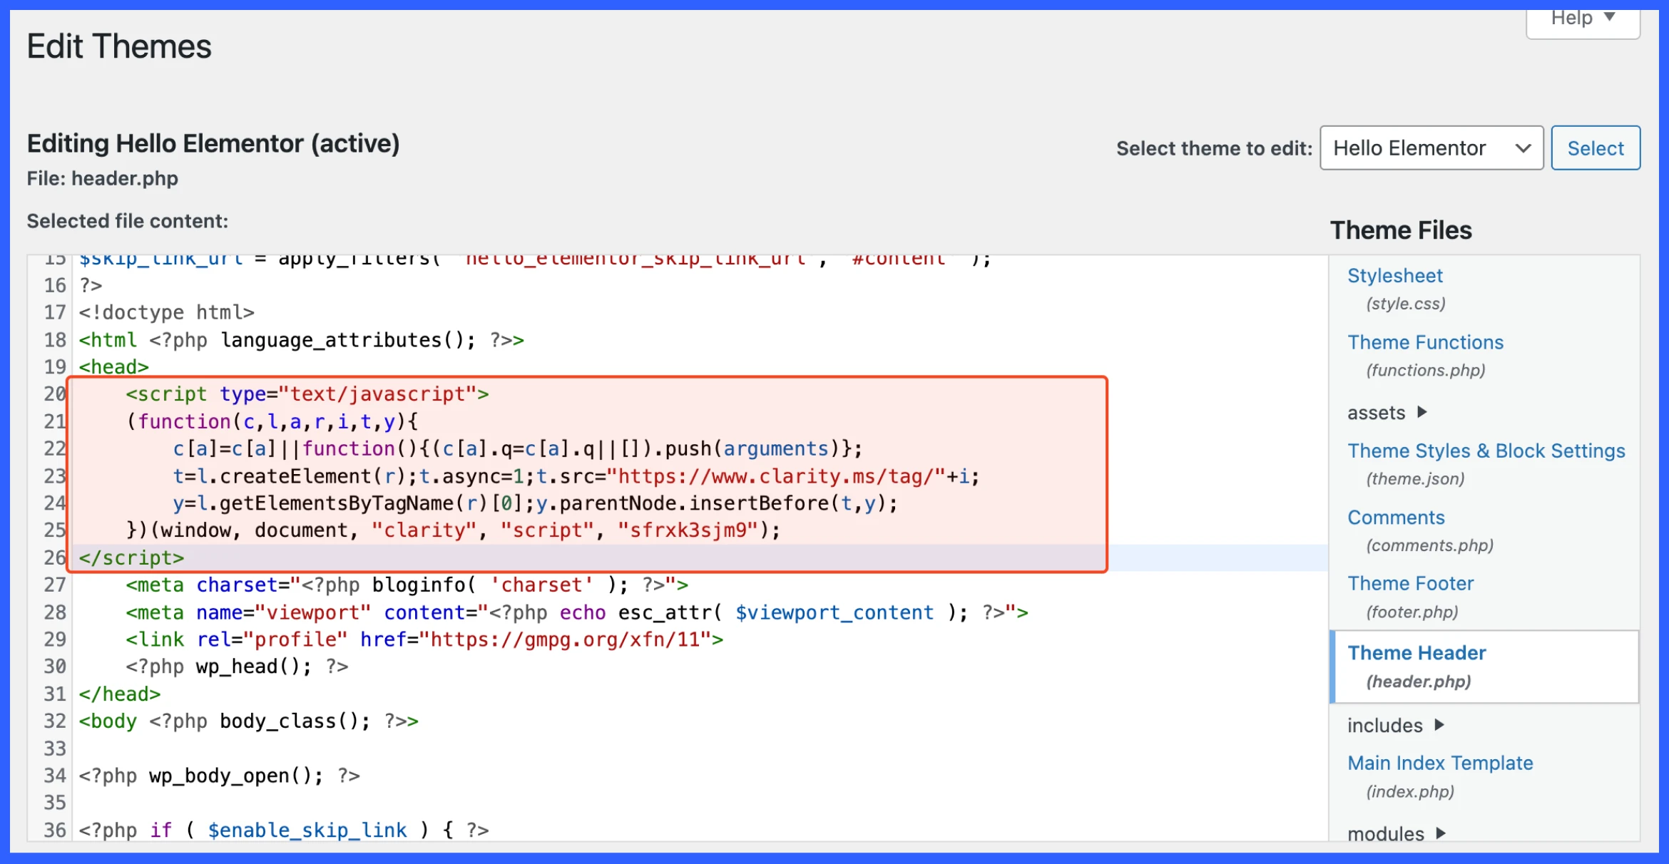Image resolution: width=1669 pixels, height=864 pixels.
Task: Expand the modules folder
Action: (1397, 833)
